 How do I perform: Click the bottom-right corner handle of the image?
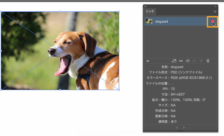pyautogui.click(x=119, y=90)
